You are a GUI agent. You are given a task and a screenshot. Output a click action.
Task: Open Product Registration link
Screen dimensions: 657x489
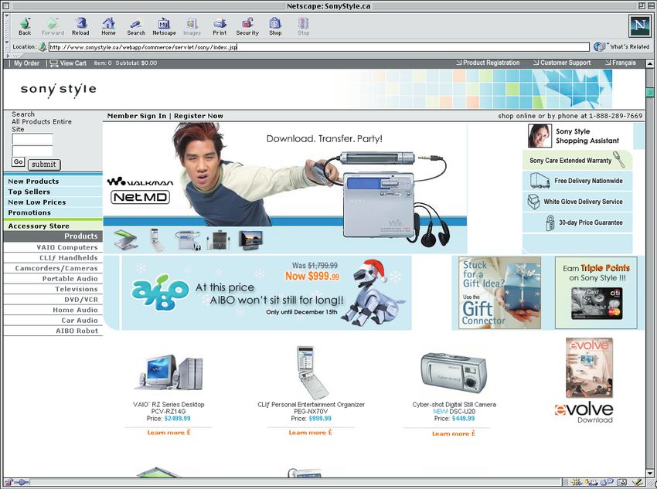coord(488,63)
